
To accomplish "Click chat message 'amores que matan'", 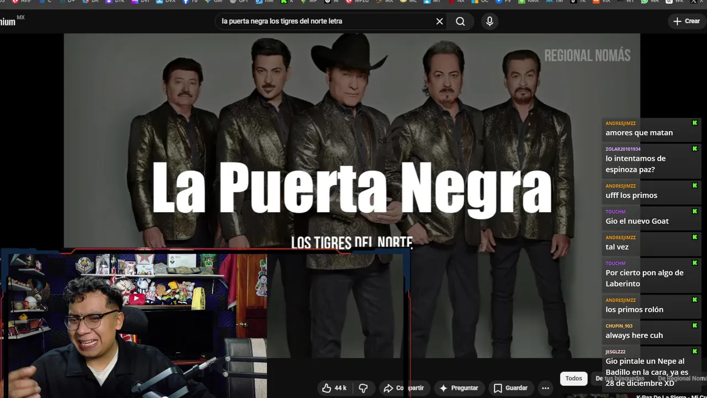I will coord(639,133).
